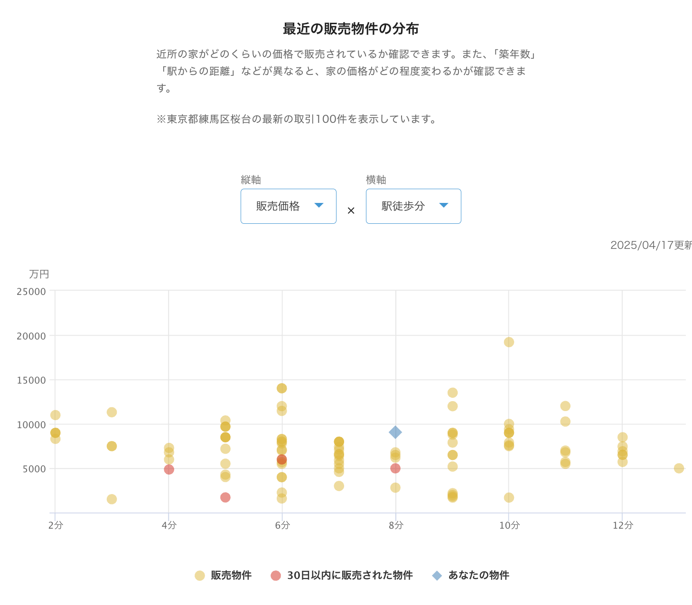Click the lowest yellow point at 3分

tap(112, 499)
